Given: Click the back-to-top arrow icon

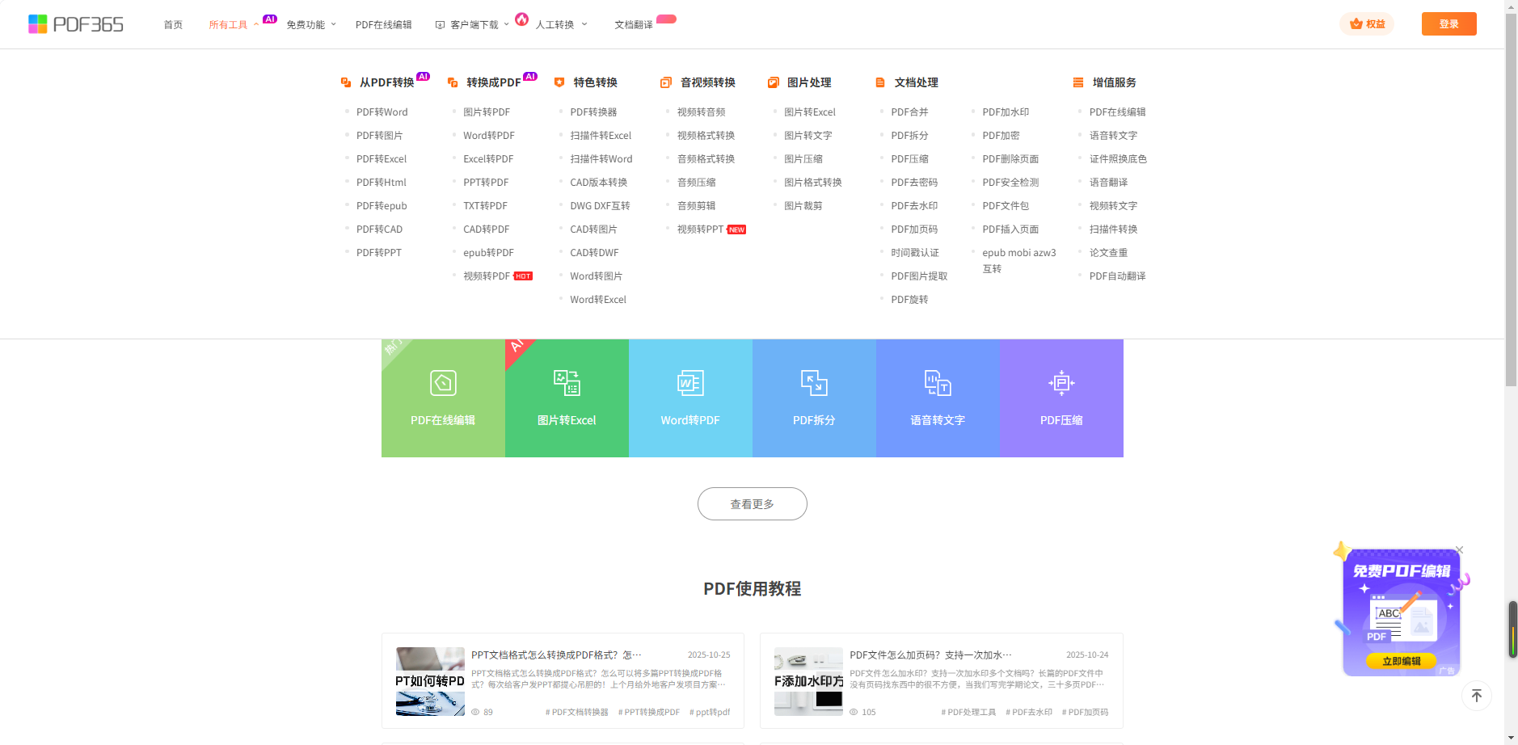Looking at the screenshot, I should point(1476,696).
